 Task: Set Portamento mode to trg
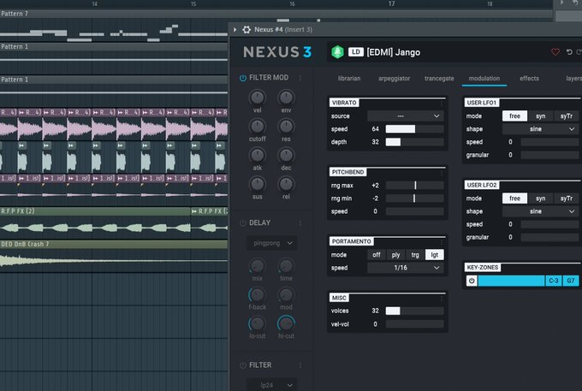415,255
